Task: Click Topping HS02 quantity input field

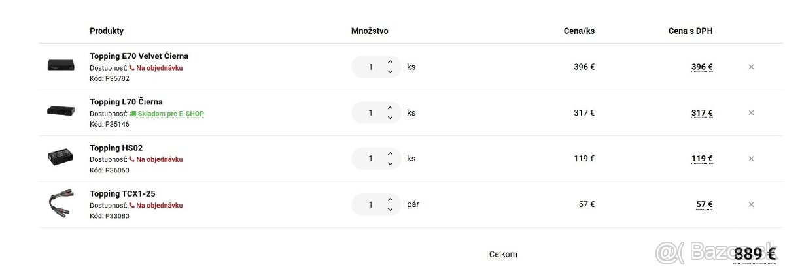Action: coord(371,159)
